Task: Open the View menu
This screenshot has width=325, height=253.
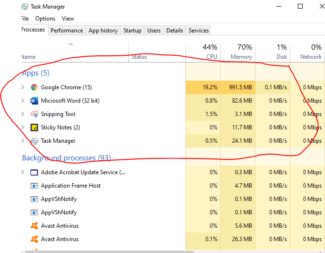Action: coord(68,19)
